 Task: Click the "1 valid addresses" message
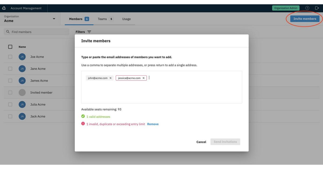(x=98, y=117)
